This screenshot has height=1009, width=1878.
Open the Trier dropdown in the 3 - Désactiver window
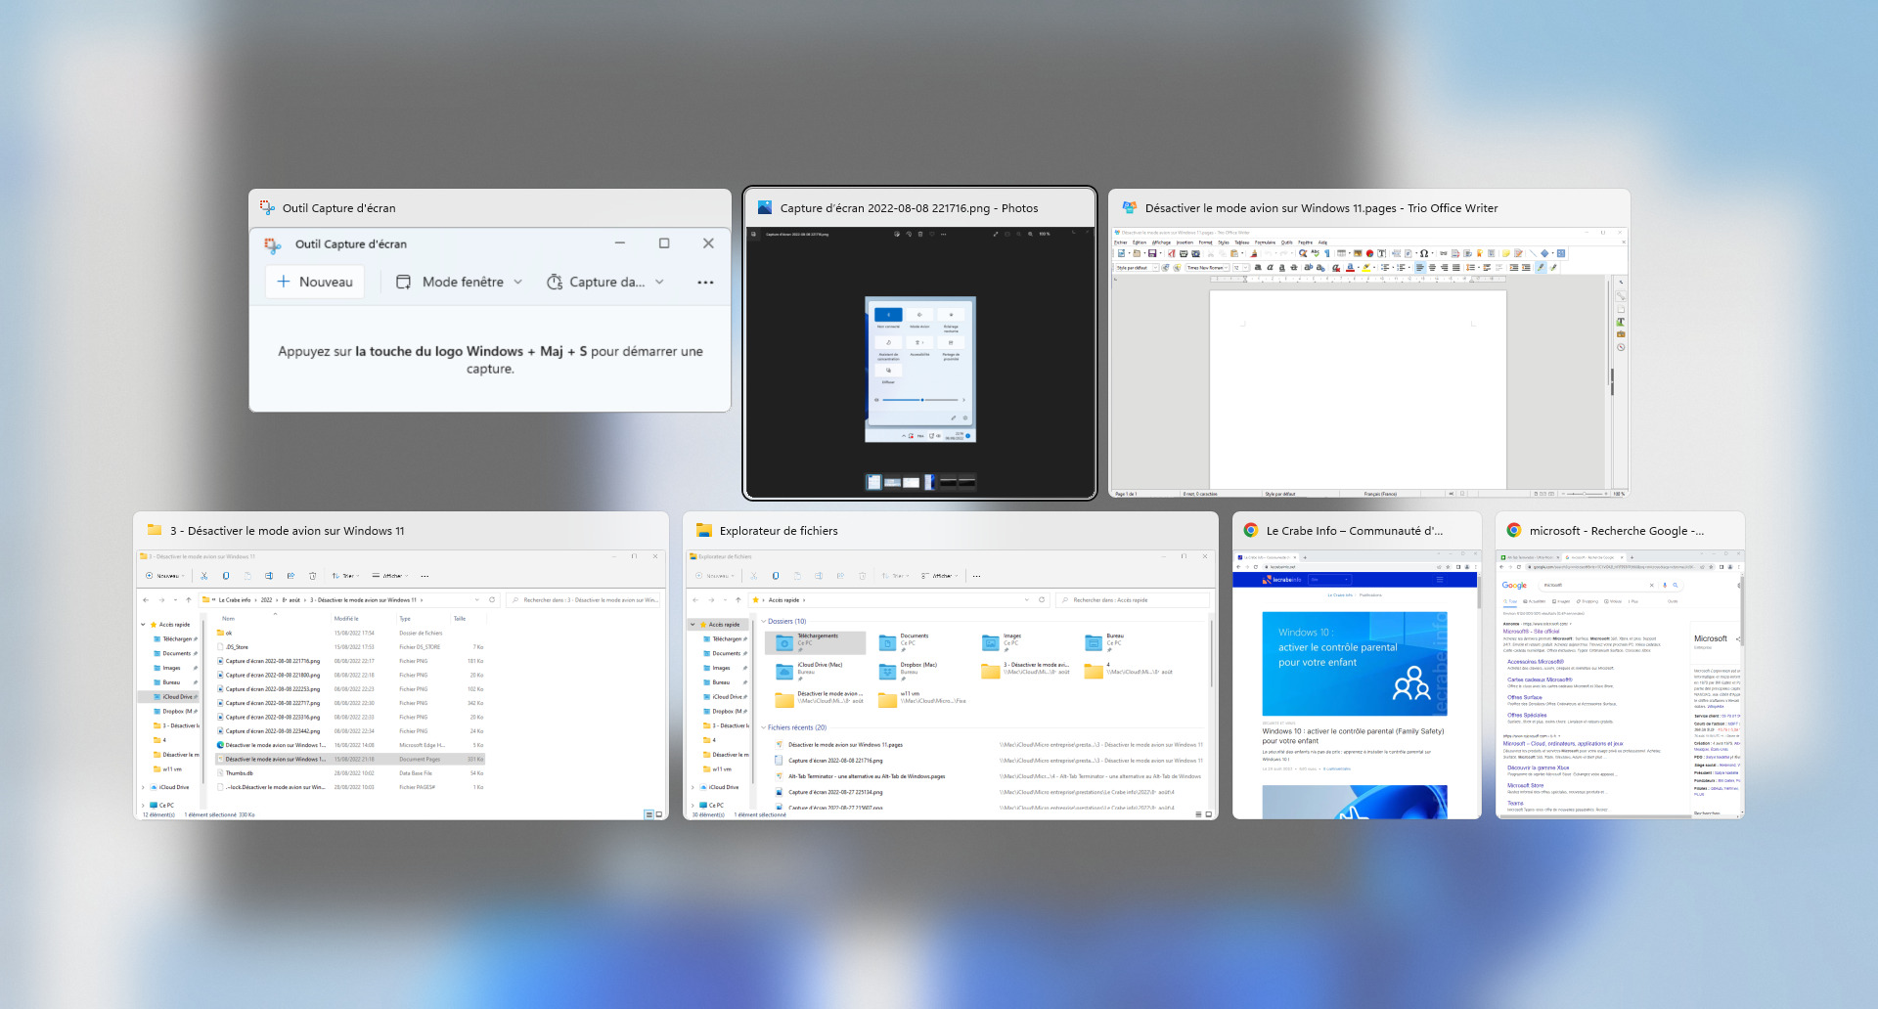[345, 576]
